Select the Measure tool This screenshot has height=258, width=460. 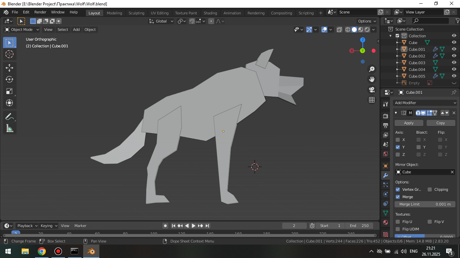pos(9,128)
